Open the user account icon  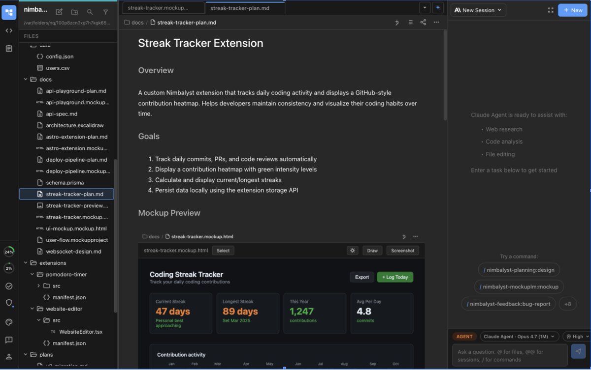point(9,357)
